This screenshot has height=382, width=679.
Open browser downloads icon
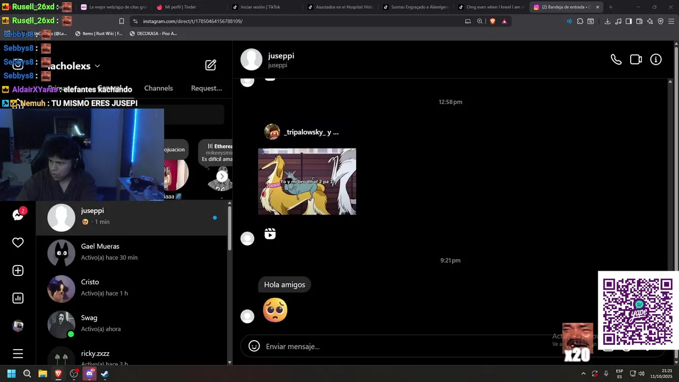[x=607, y=21]
